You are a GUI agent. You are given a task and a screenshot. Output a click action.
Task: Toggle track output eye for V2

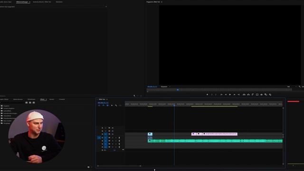113,131
